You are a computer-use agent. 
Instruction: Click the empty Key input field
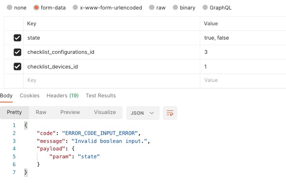111,80
